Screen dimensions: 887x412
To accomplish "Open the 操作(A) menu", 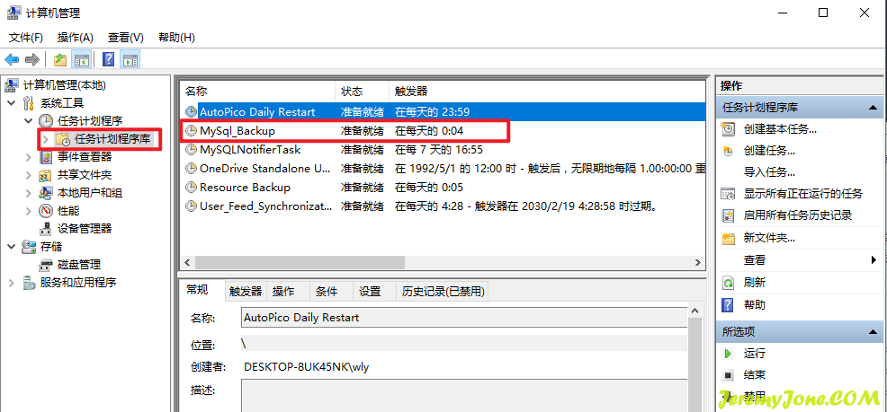I will (76, 38).
